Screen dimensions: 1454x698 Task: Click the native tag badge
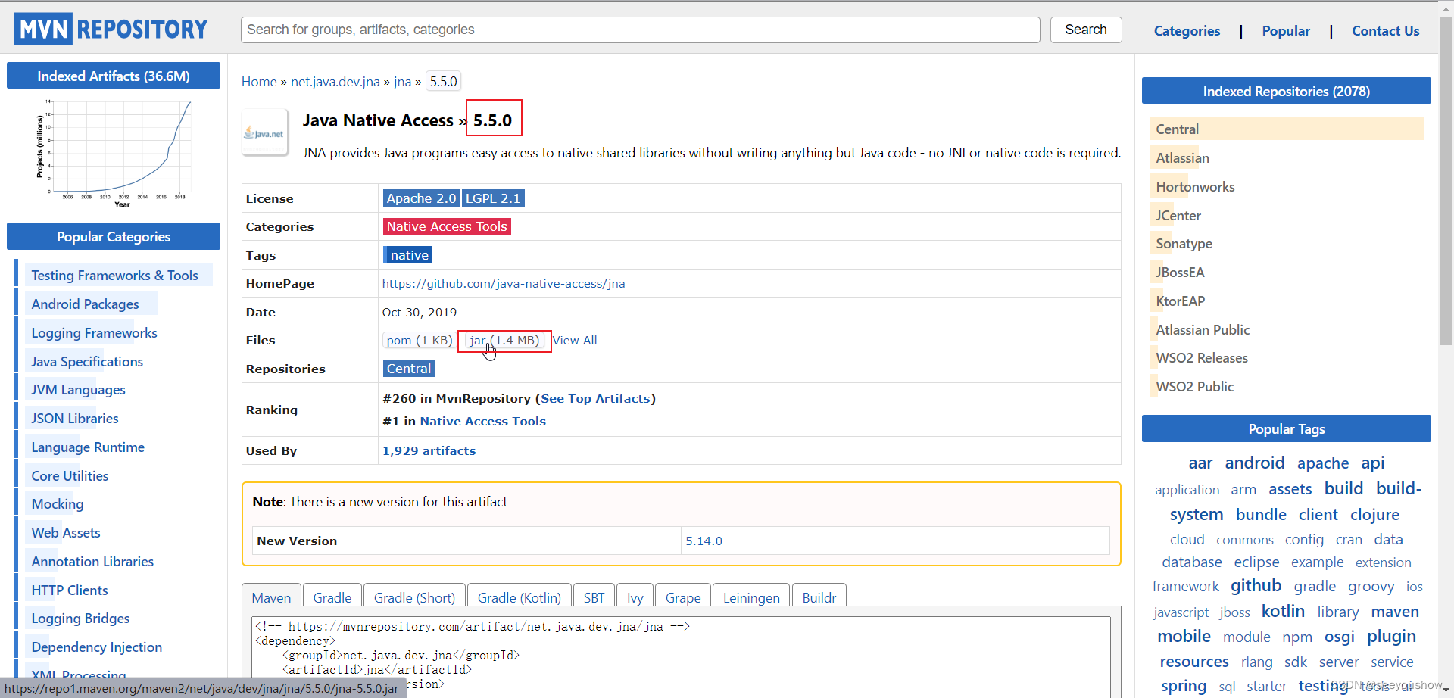(409, 255)
